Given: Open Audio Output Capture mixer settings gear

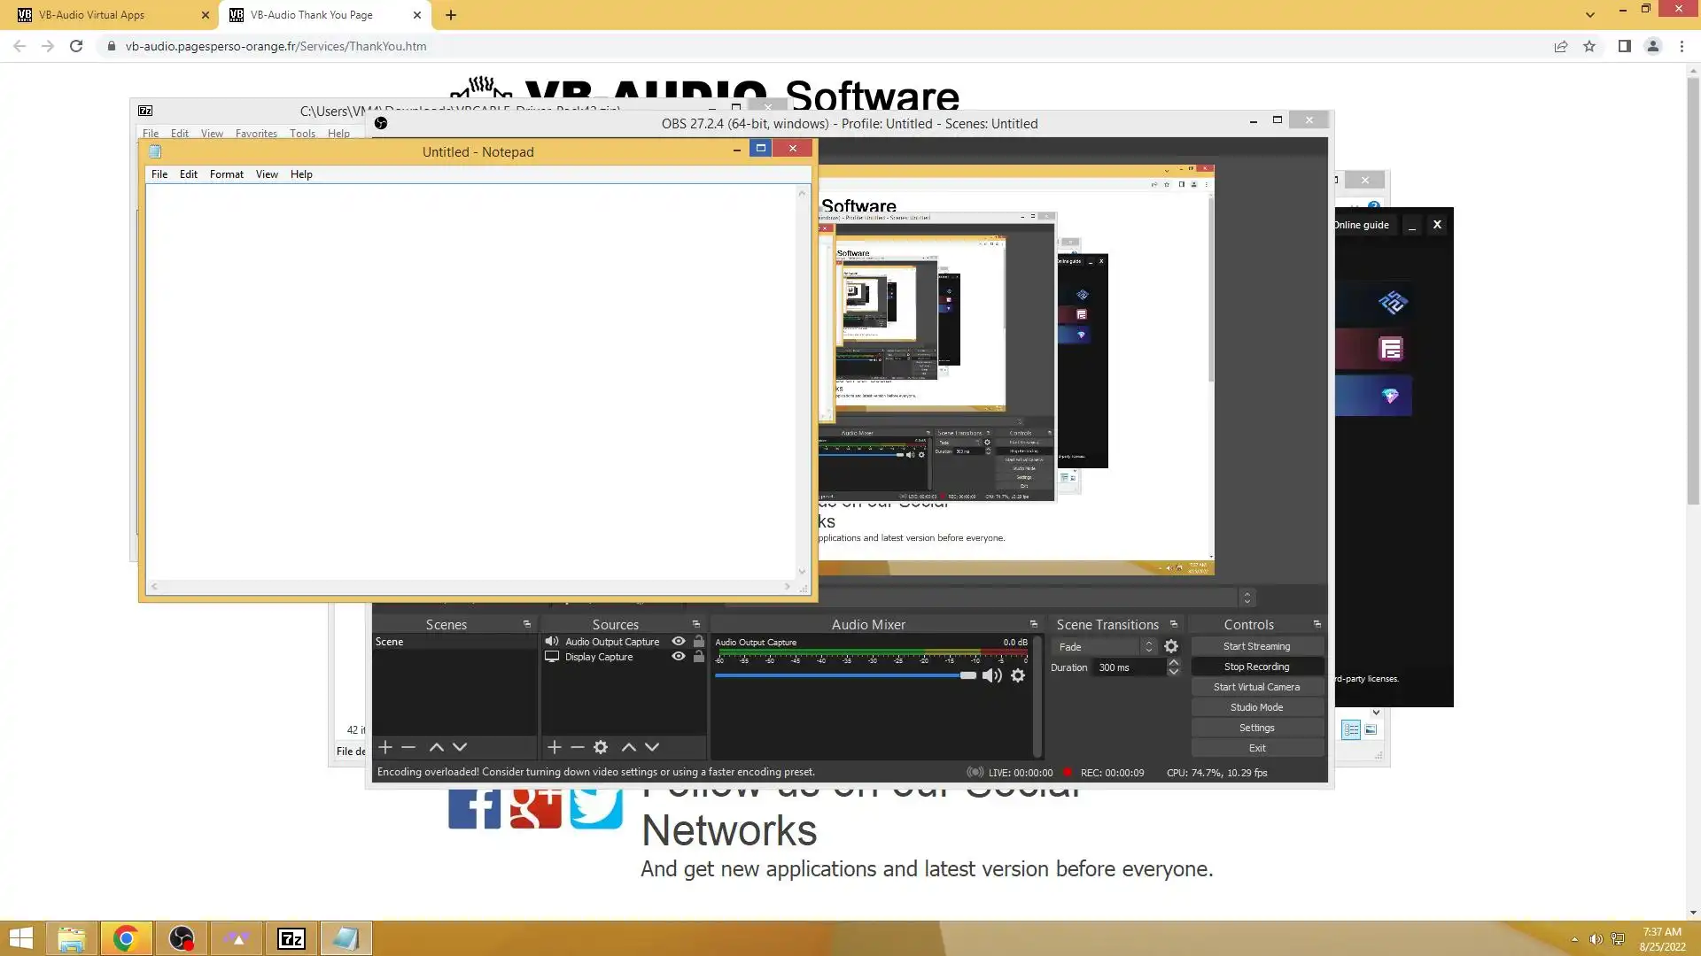Looking at the screenshot, I should point(1018,675).
